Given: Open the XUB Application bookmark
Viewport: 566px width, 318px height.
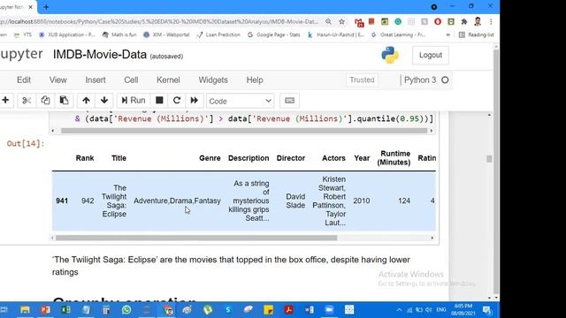Looking at the screenshot, I should coord(67,34).
